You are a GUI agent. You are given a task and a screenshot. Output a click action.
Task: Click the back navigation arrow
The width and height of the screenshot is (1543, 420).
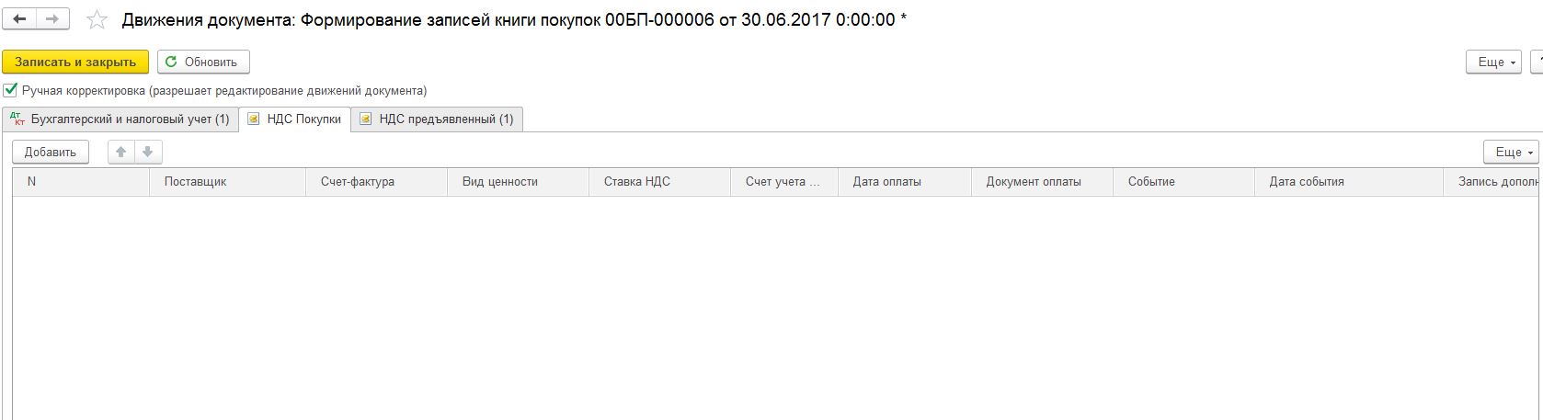tap(19, 19)
